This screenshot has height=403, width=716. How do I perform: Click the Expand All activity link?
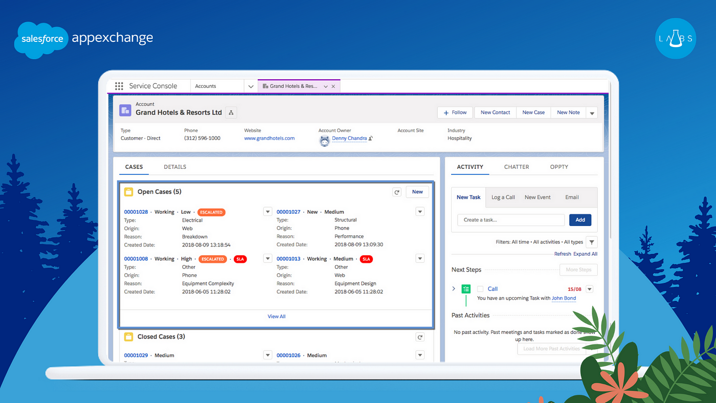(x=585, y=254)
